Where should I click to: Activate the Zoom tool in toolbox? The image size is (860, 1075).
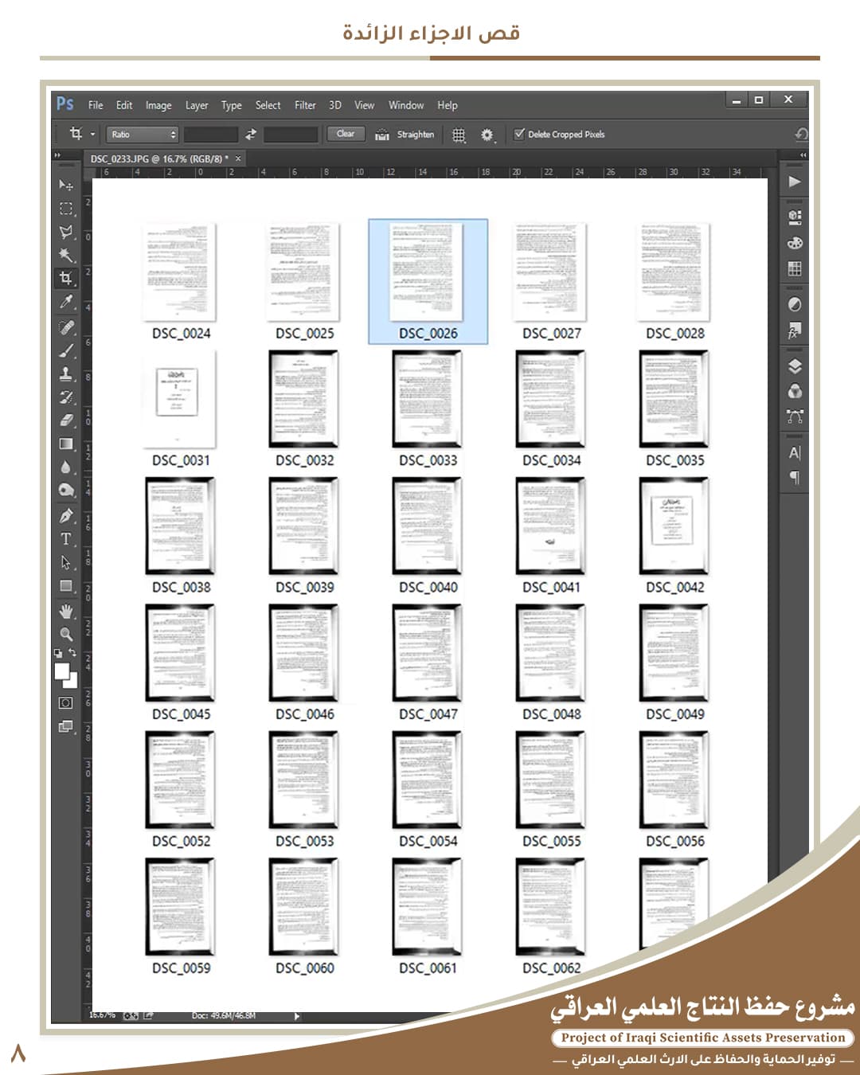[66, 635]
